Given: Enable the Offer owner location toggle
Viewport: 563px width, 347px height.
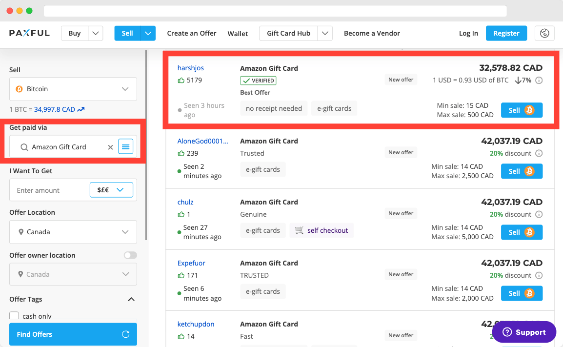Looking at the screenshot, I should pos(130,255).
